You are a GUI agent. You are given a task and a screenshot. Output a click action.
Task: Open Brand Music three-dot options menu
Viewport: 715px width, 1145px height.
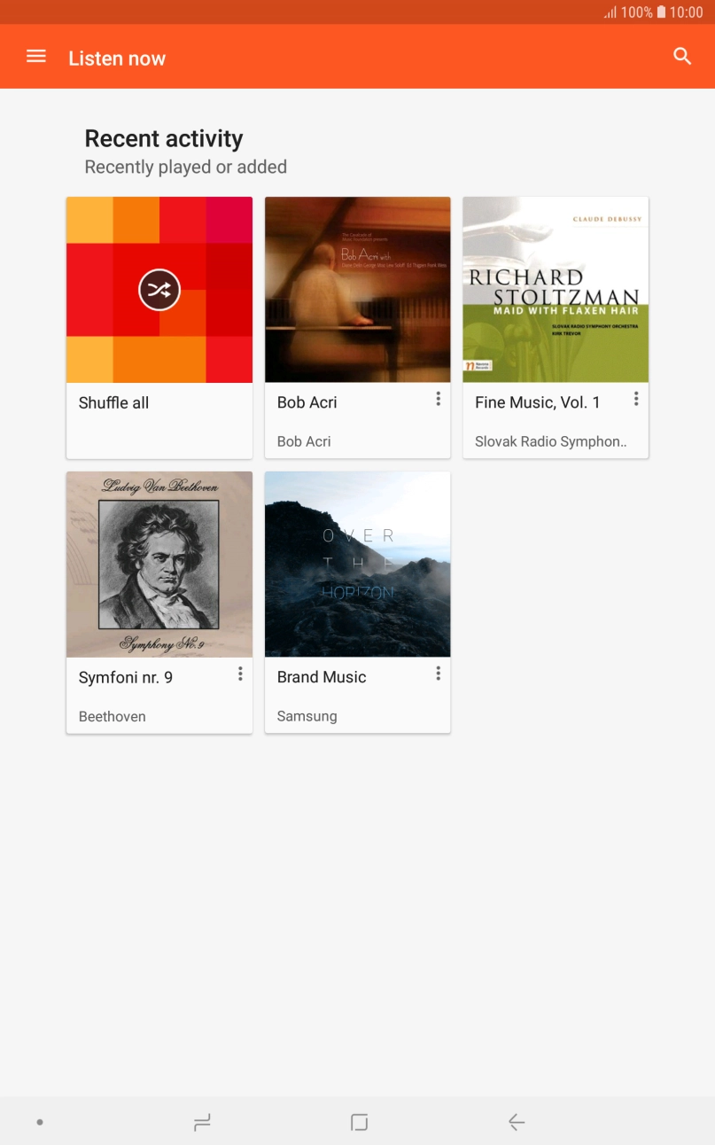pyautogui.click(x=438, y=674)
